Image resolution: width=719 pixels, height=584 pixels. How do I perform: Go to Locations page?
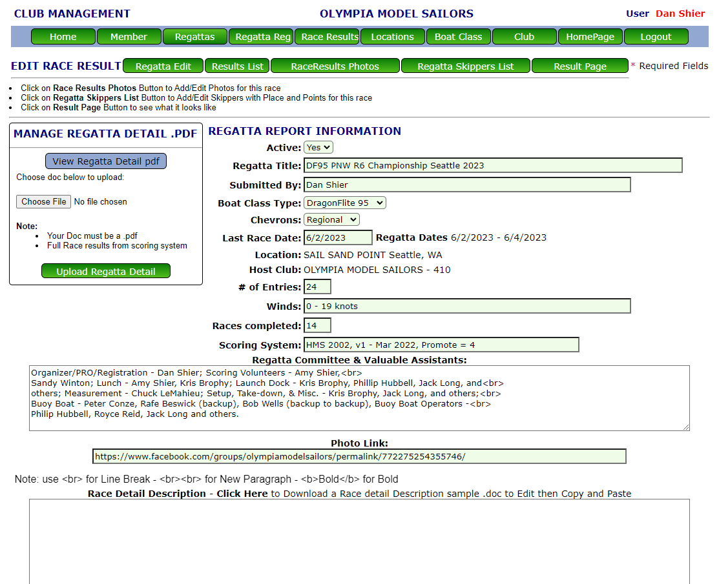[x=393, y=37]
